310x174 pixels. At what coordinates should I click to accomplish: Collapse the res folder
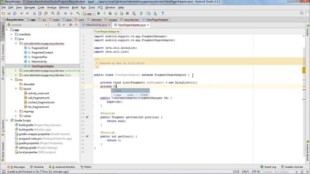coord(12,80)
